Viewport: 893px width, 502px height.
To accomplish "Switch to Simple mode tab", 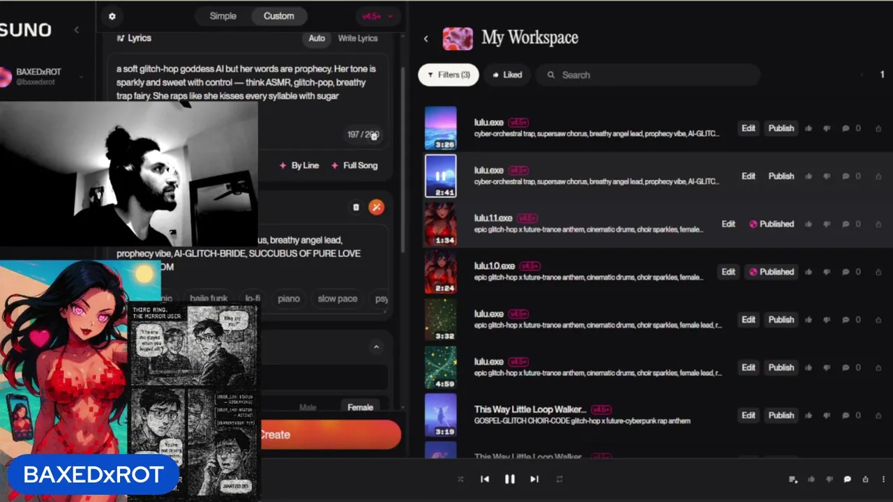I will (223, 16).
